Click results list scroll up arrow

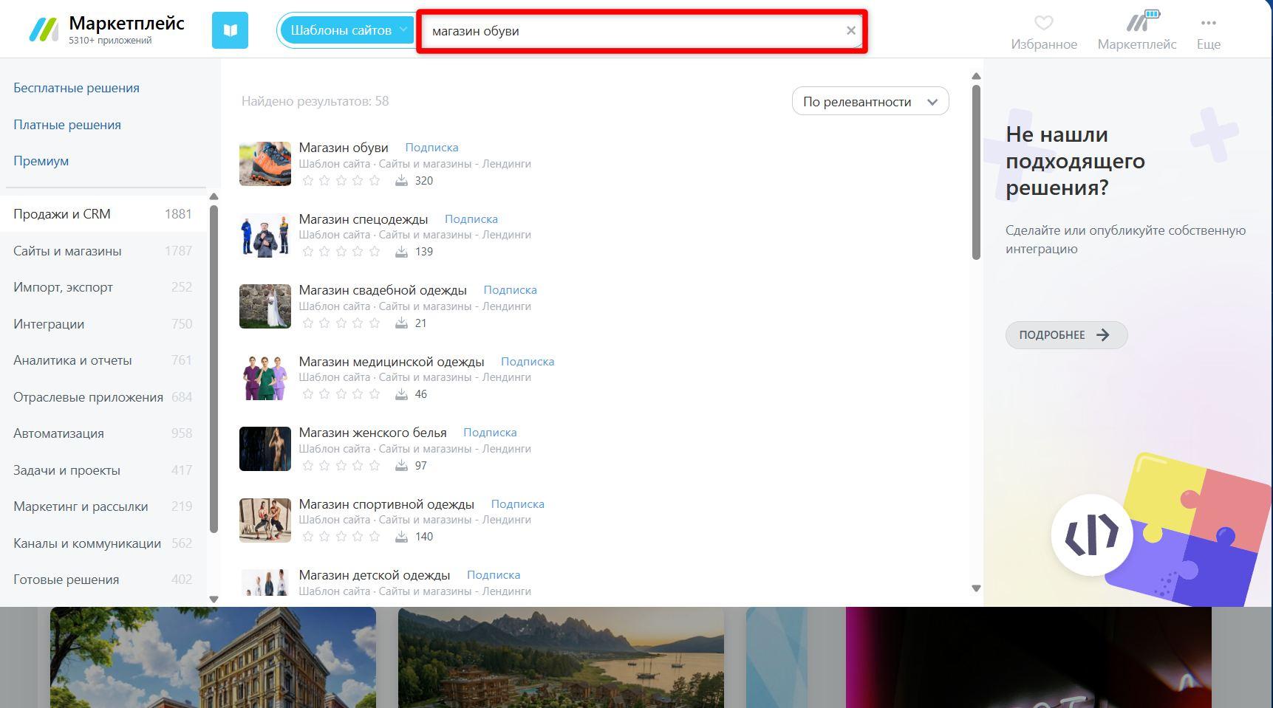(976, 76)
